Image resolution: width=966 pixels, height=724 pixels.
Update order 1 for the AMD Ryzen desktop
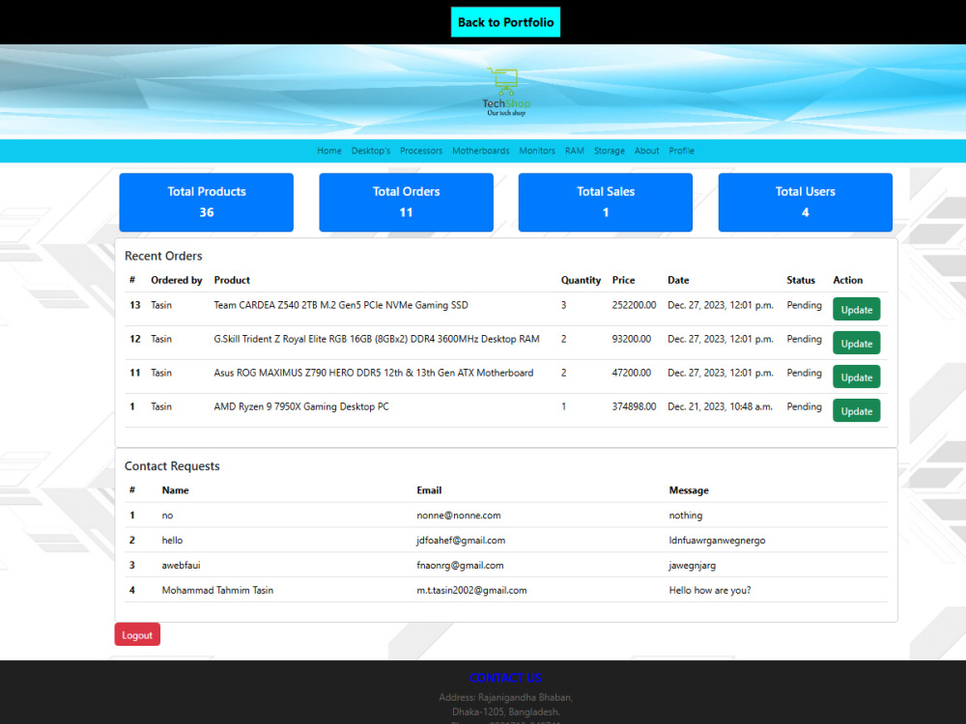[x=856, y=410]
